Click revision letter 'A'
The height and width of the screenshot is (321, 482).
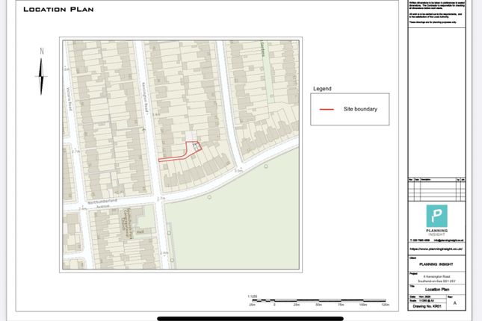455,303
